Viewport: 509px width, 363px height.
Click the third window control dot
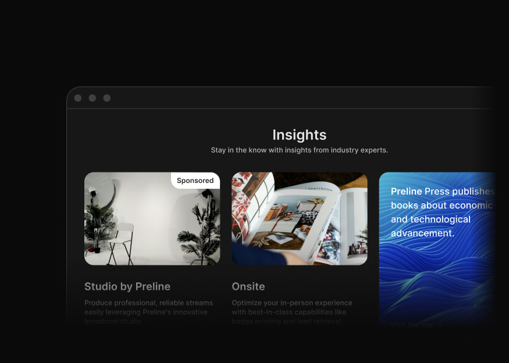[107, 98]
